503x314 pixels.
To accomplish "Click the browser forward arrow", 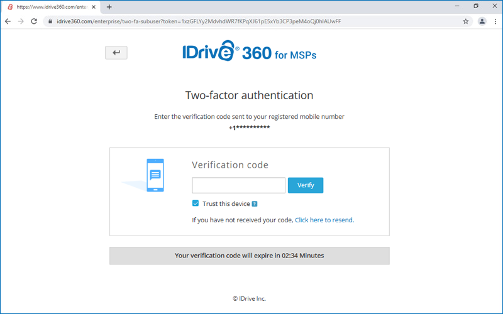I will coord(21,21).
